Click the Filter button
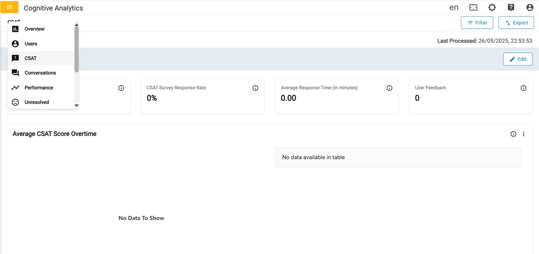This screenshot has height=254, width=539. pos(477,23)
